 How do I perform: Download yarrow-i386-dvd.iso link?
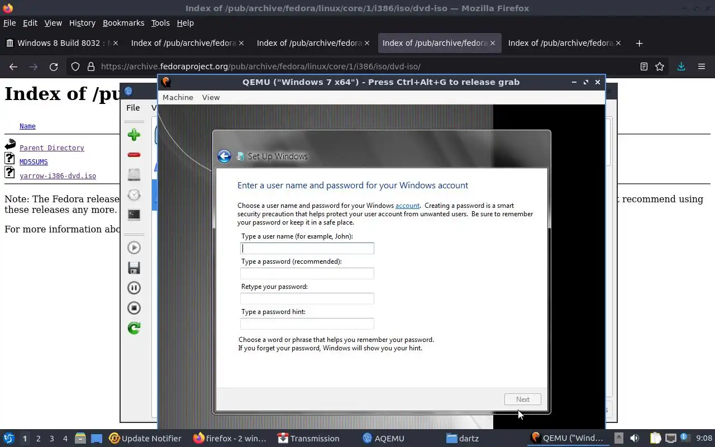click(58, 176)
